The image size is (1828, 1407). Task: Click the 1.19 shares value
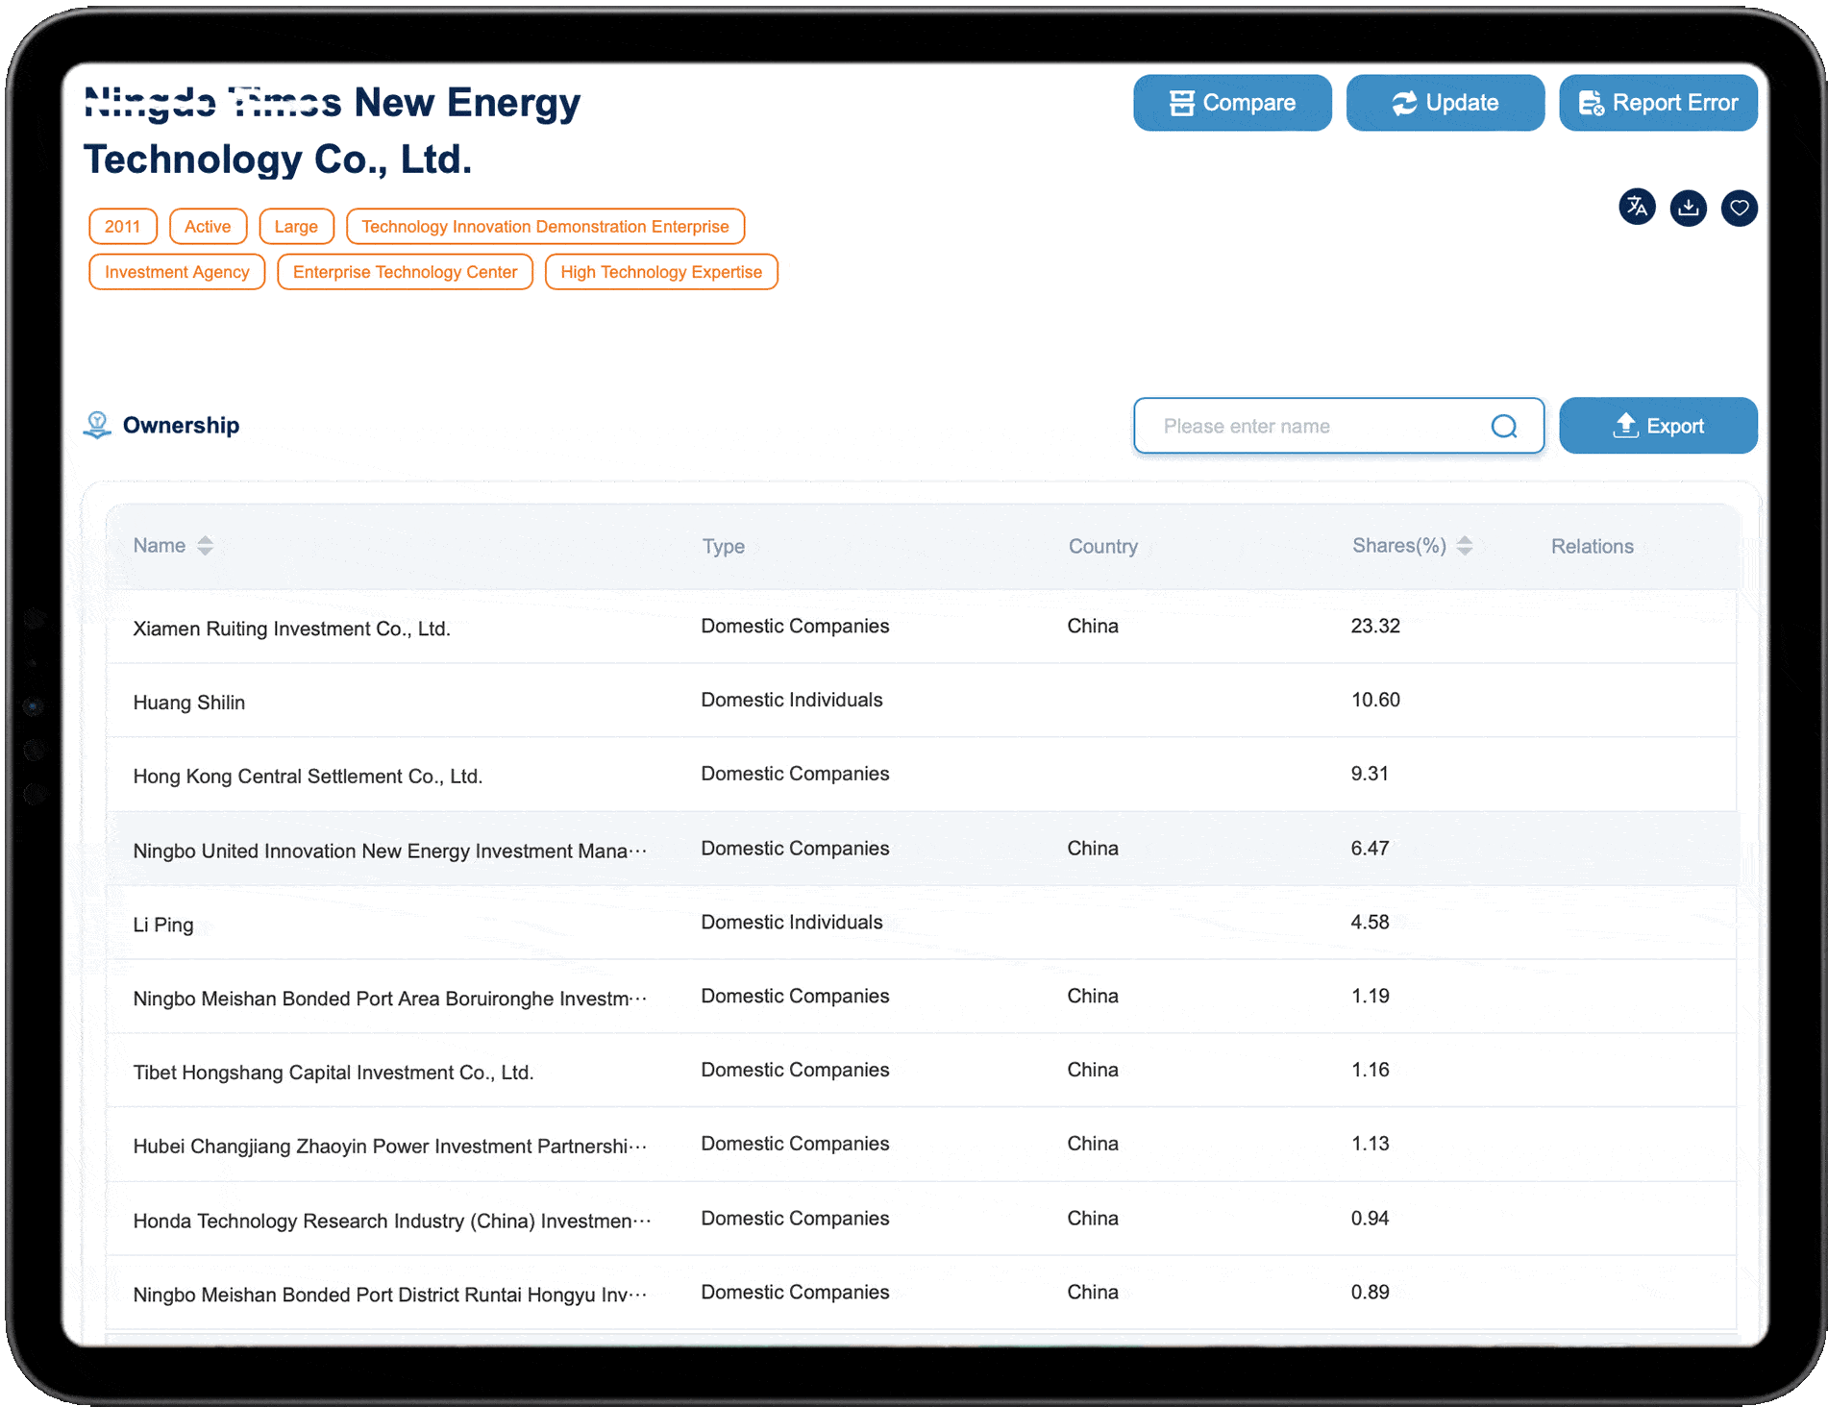point(1370,996)
